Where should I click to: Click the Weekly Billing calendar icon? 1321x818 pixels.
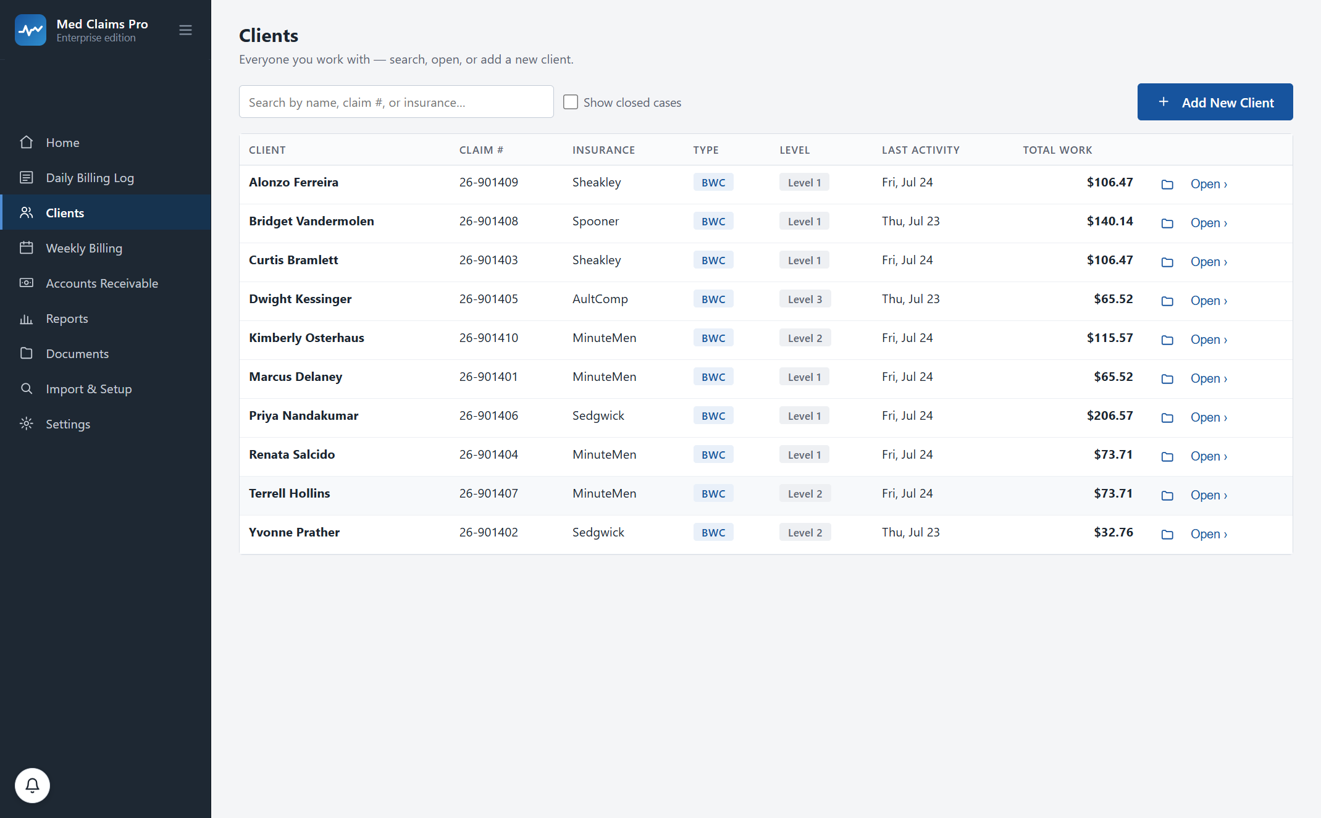tap(26, 248)
